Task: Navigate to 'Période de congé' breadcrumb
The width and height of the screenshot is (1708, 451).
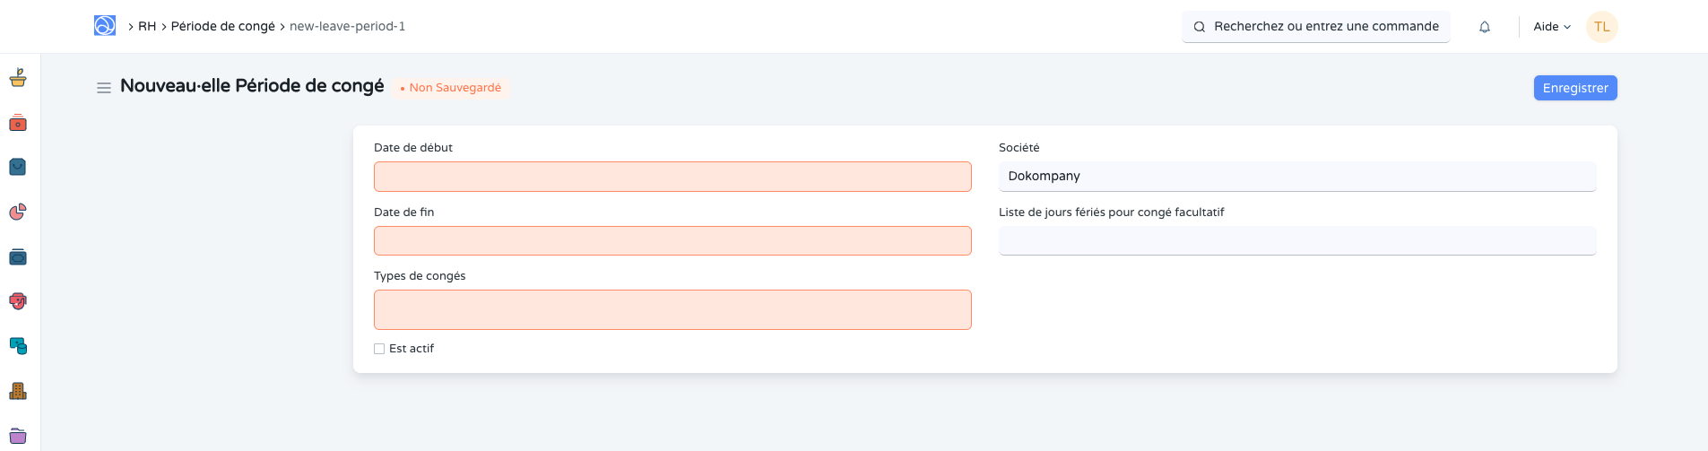Action: click(223, 27)
